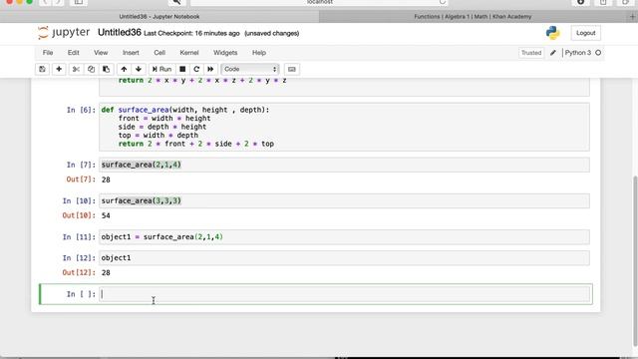The width and height of the screenshot is (638, 359).
Task: Interrupt the kernel with the stop icon
Action: pos(182,69)
